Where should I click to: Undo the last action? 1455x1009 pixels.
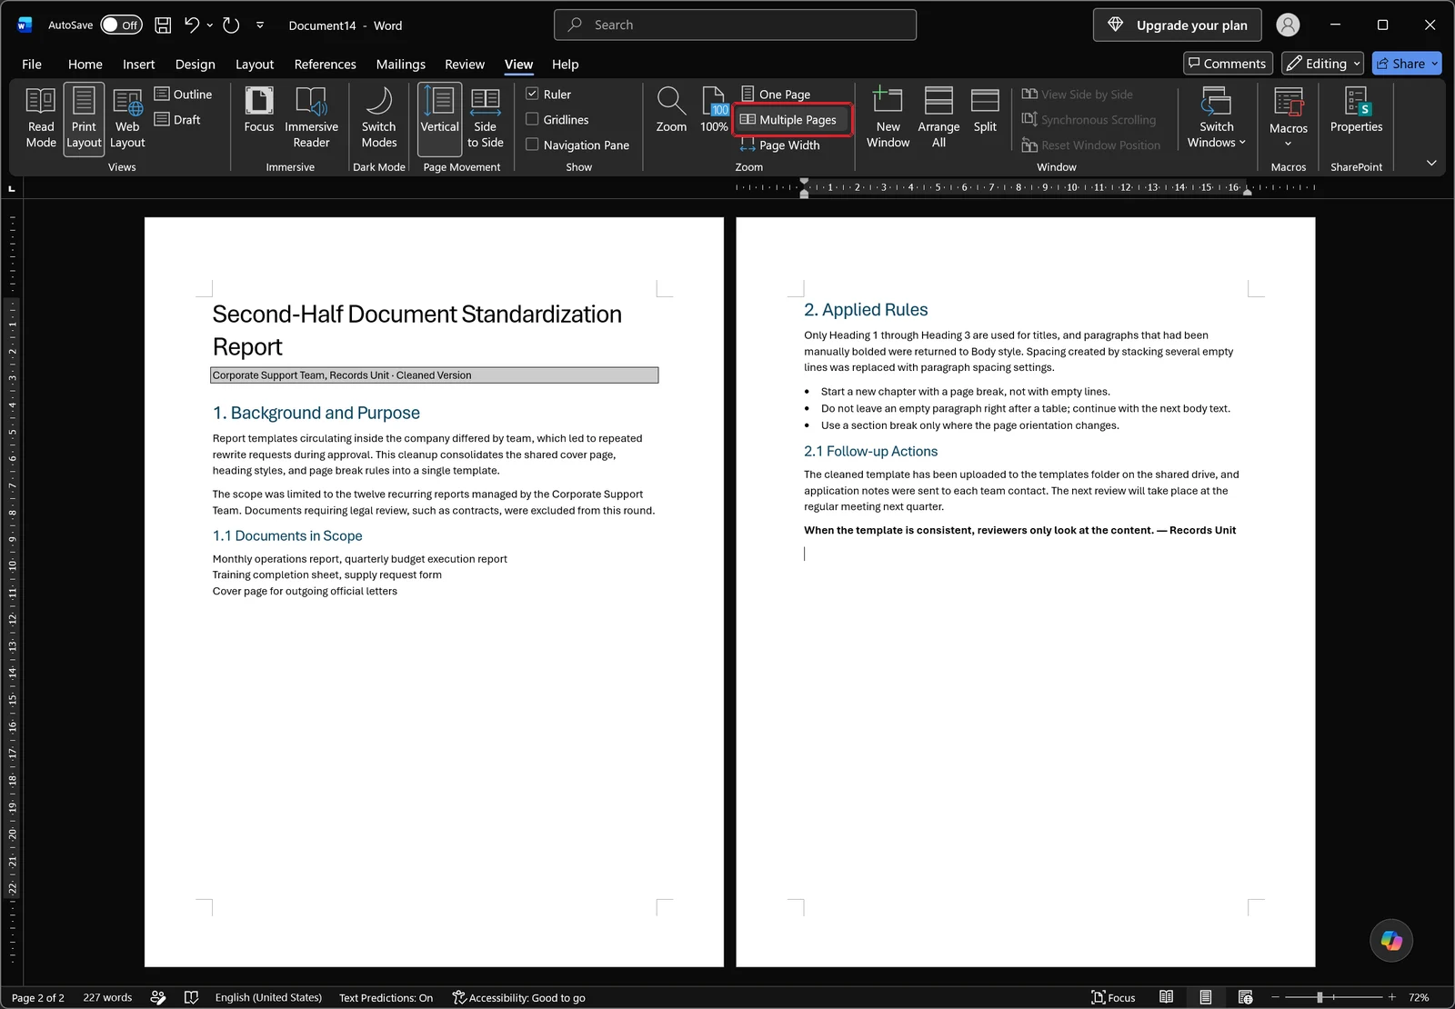192,25
